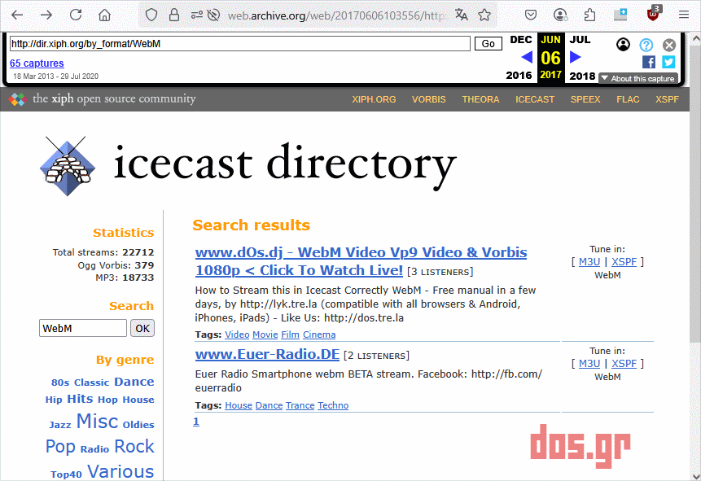Click the translate page icon in address bar

(x=462, y=15)
